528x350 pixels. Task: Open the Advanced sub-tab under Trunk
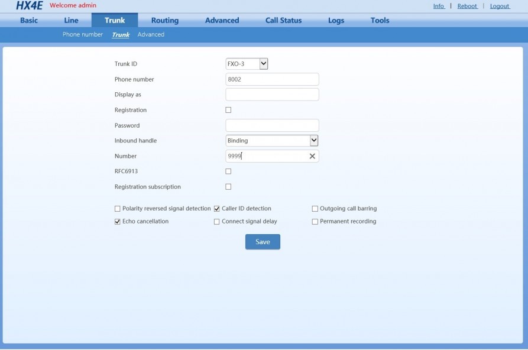coord(151,34)
